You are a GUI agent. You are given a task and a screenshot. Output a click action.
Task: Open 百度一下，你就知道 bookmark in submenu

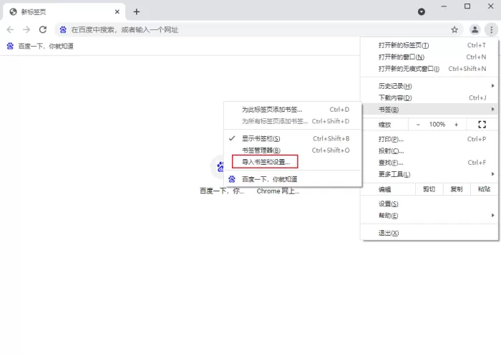click(x=293, y=179)
